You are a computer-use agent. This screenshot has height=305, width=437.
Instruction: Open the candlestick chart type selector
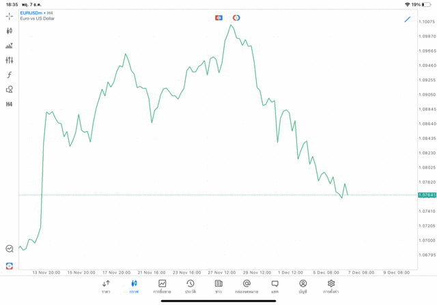10,31
